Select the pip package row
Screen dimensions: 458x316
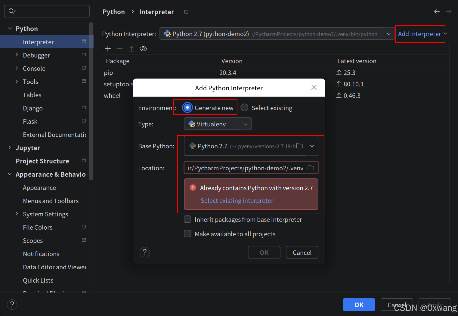(276, 73)
